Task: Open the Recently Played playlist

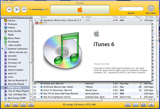Action: (x=17, y=84)
